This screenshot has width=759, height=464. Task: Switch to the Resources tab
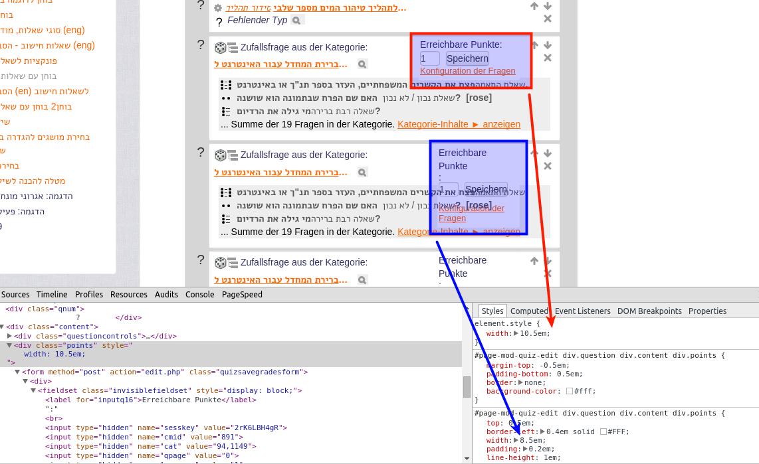(x=129, y=294)
